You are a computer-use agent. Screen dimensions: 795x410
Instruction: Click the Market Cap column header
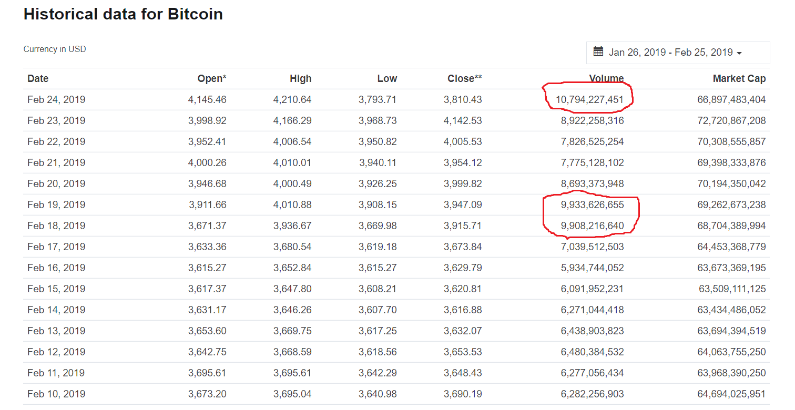[739, 78]
